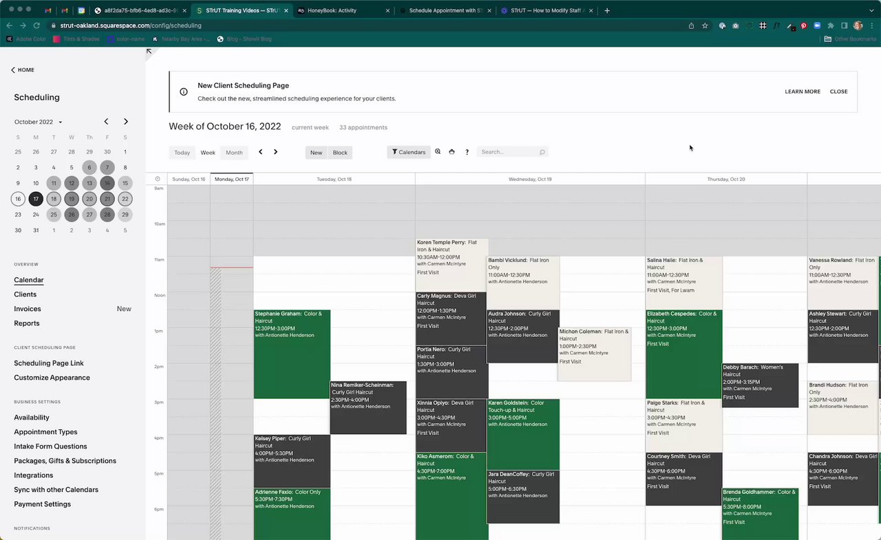Open the Other Bookmarks folder
Image resolution: width=881 pixels, height=540 pixels.
850,39
